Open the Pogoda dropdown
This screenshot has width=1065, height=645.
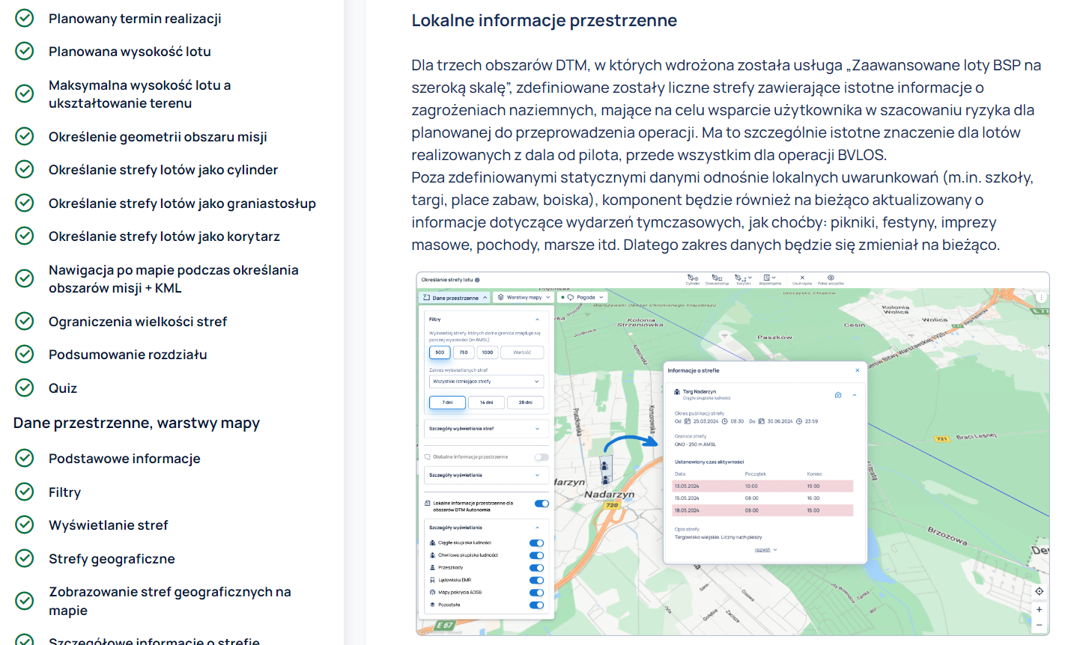point(582,298)
